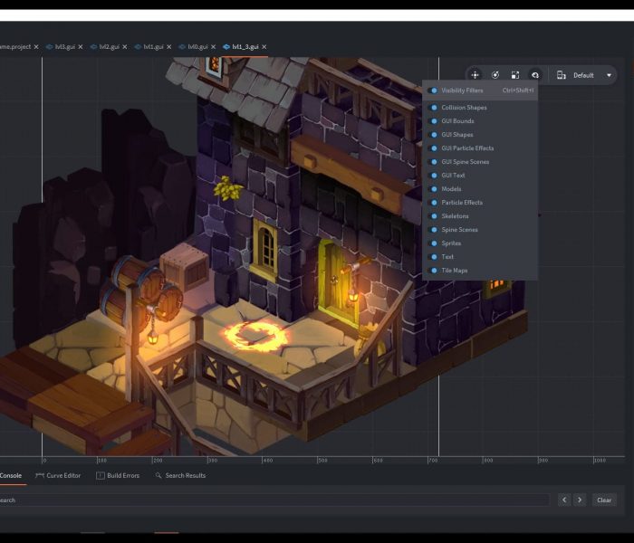Click the next console match arrow
634x543 pixels.
(580, 500)
